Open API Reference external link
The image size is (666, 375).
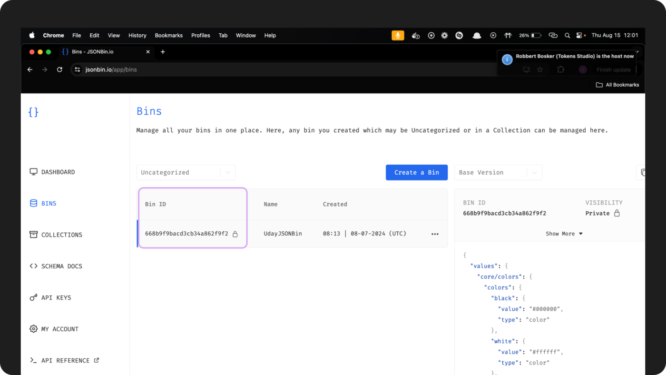pos(64,360)
